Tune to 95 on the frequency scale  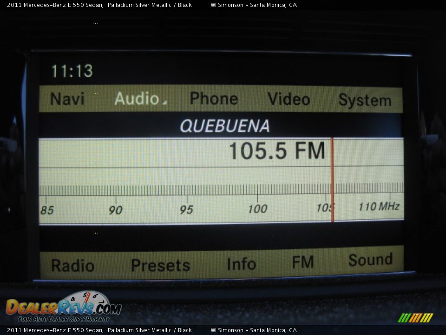tap(186, 209)
